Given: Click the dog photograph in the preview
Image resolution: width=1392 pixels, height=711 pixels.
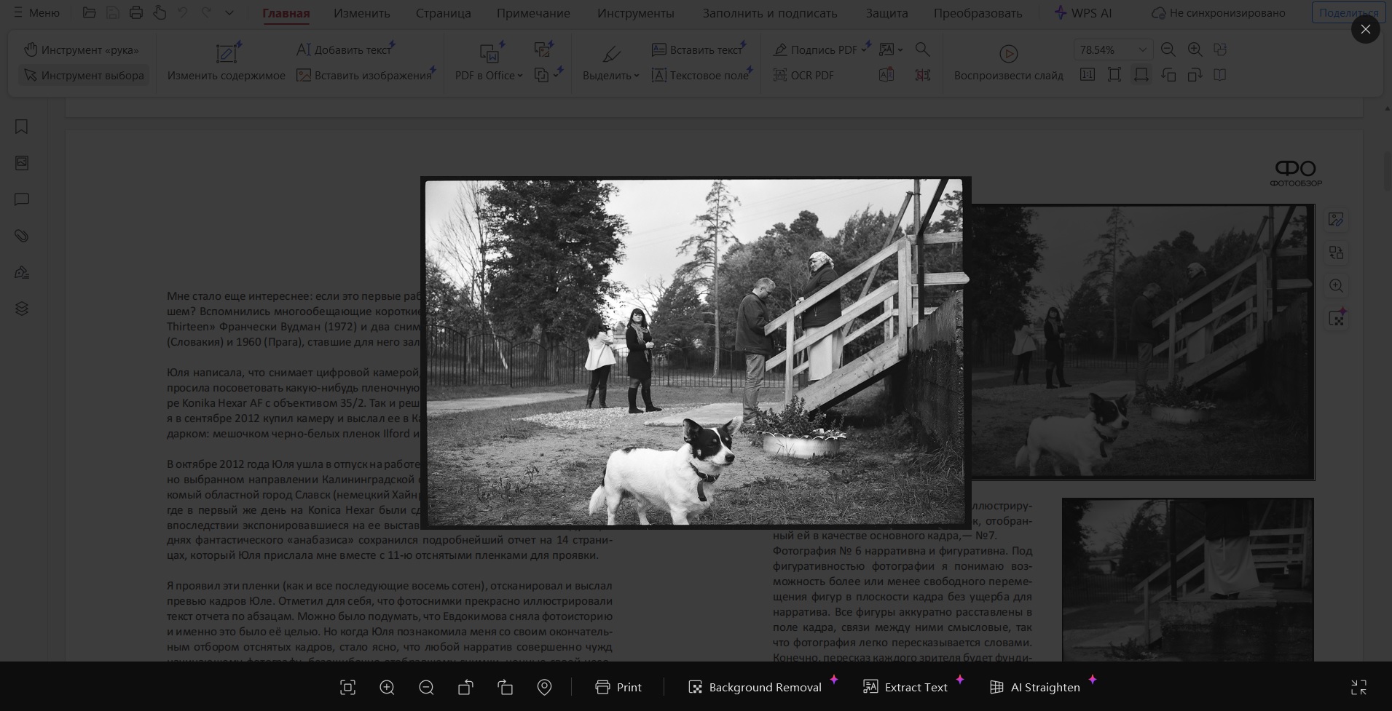Looking at the screenshot, I should click(694, 352).
